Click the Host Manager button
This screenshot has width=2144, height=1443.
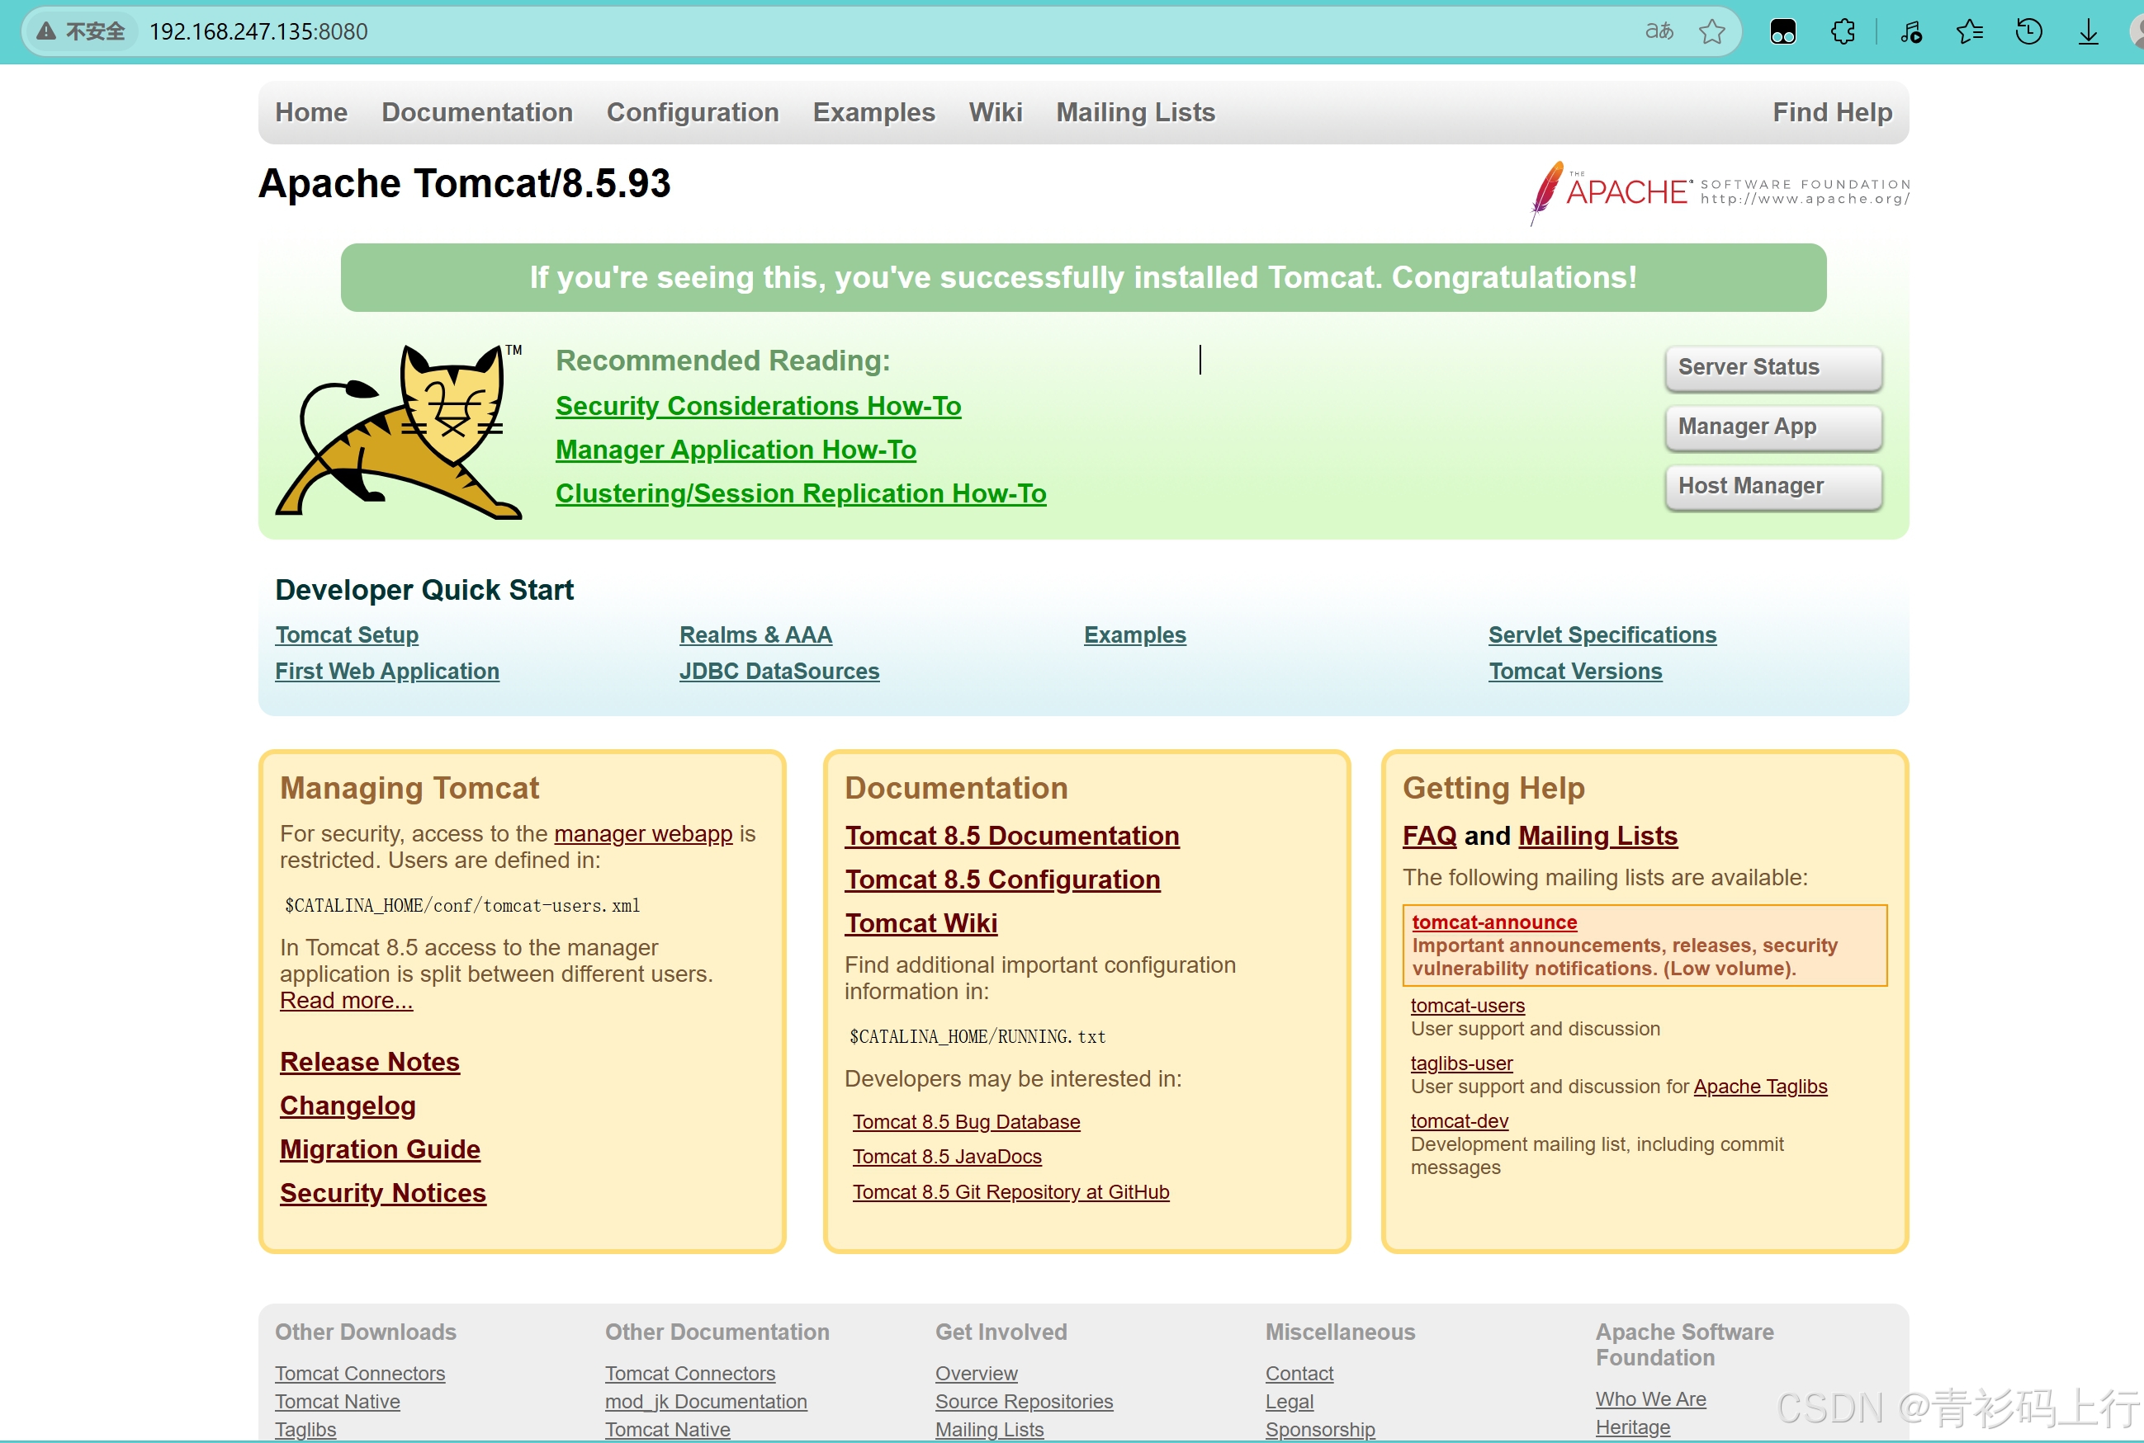click(1772, 486)
